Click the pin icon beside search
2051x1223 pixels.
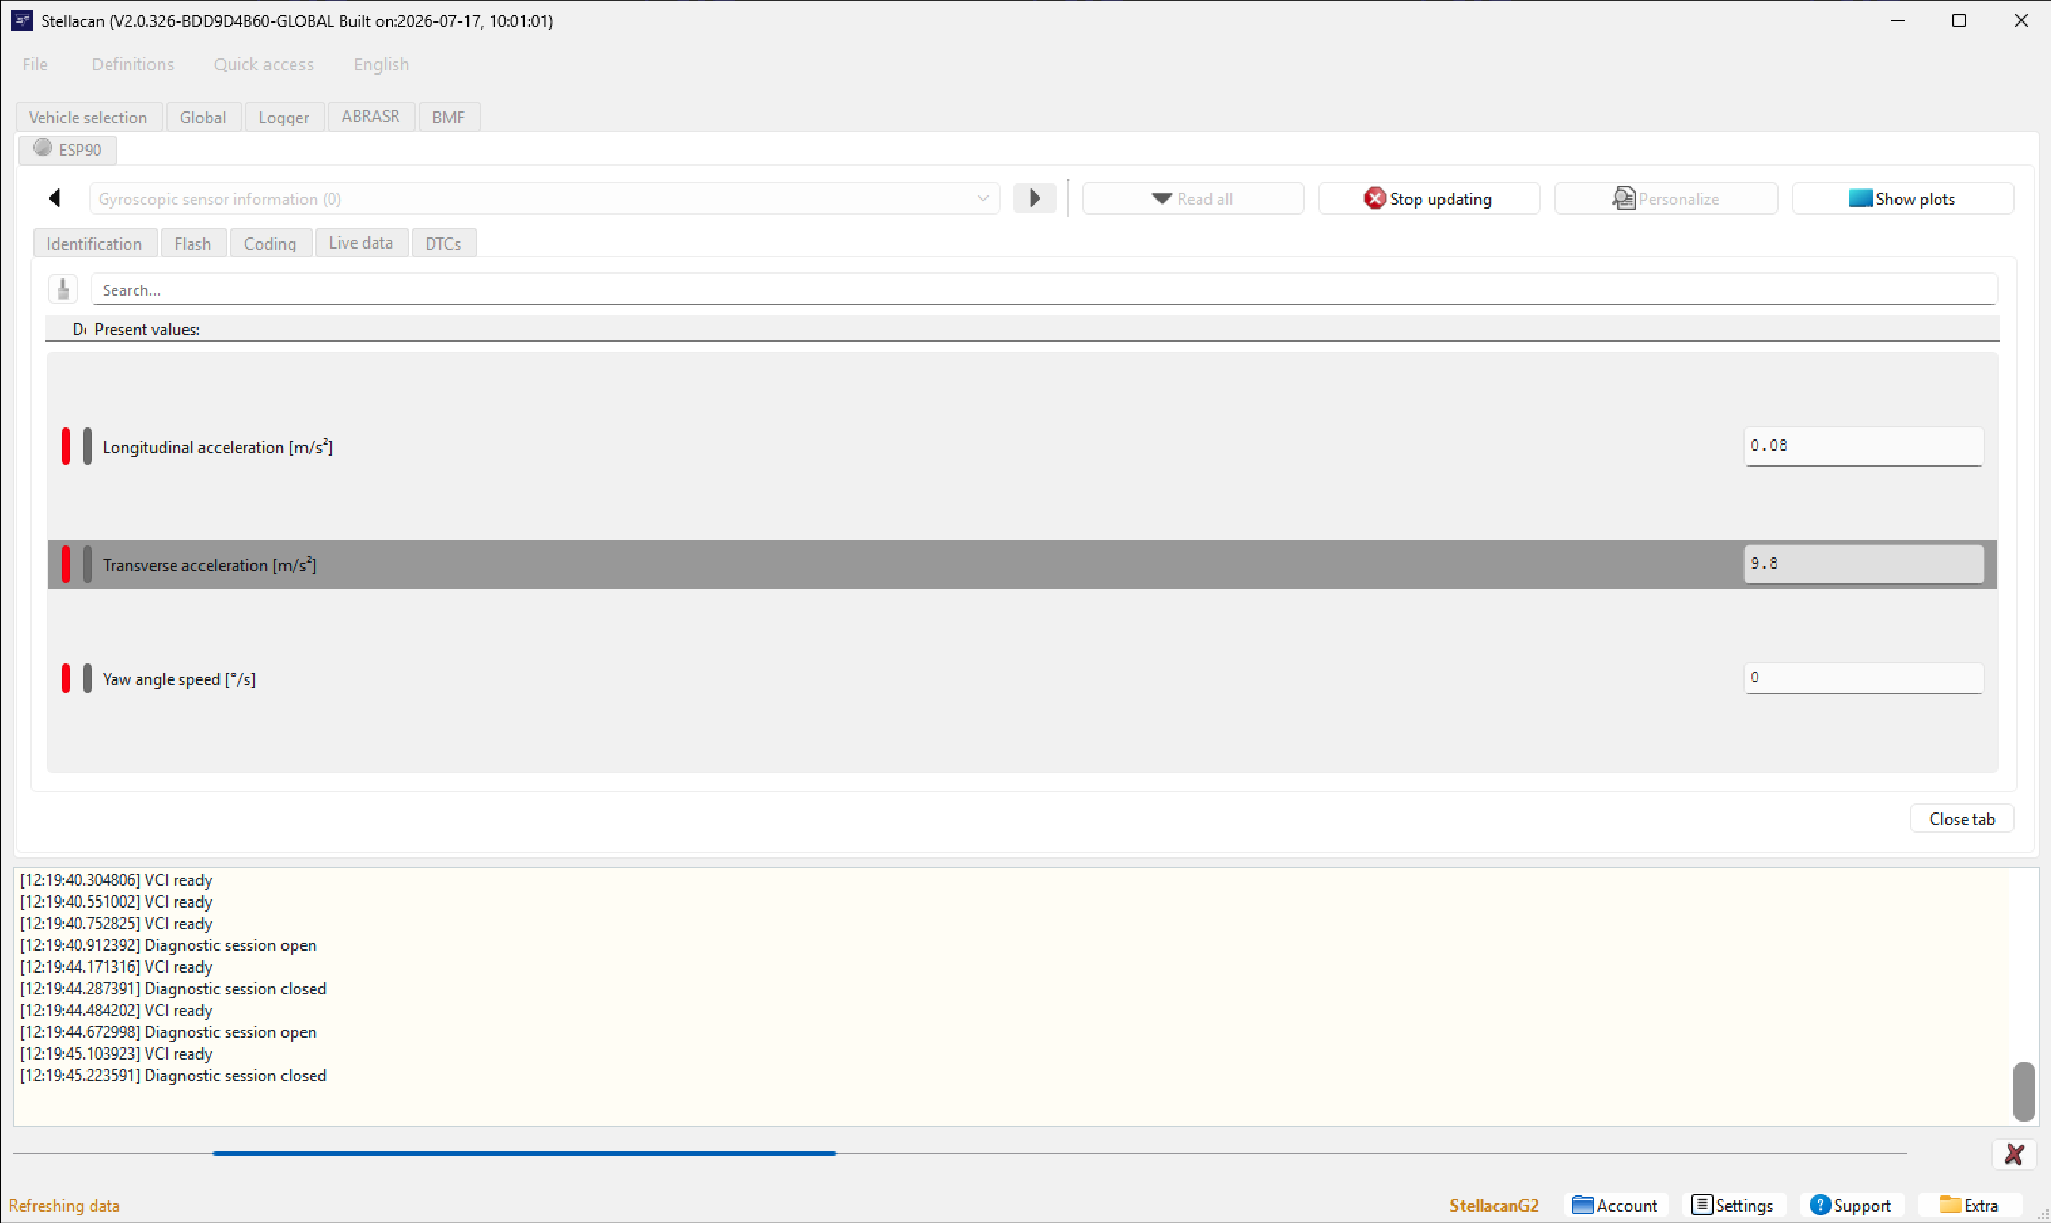[x=63, y=289]
